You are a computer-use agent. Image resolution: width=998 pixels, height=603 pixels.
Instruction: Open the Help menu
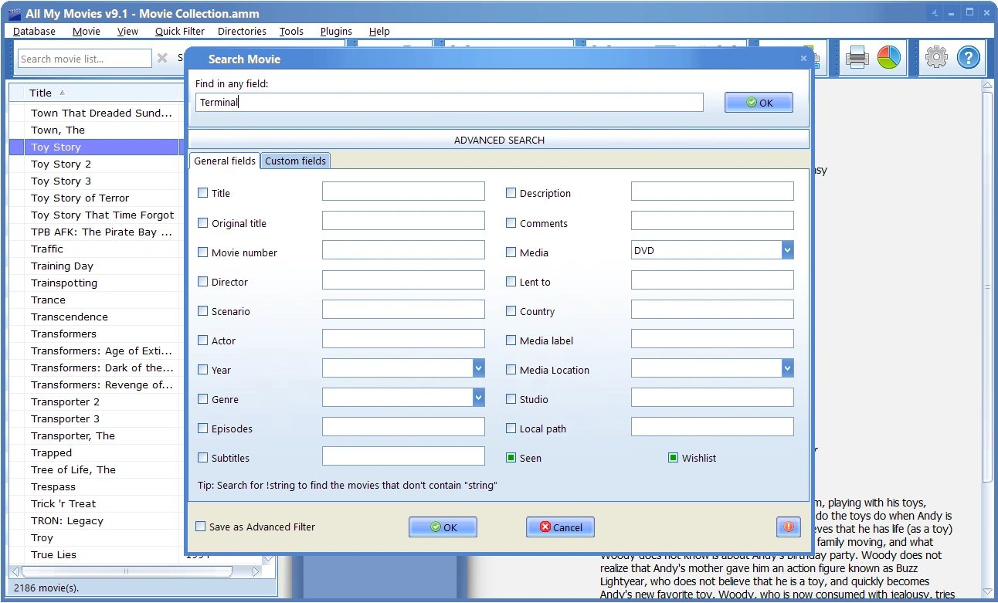click(x=379, y=31)
